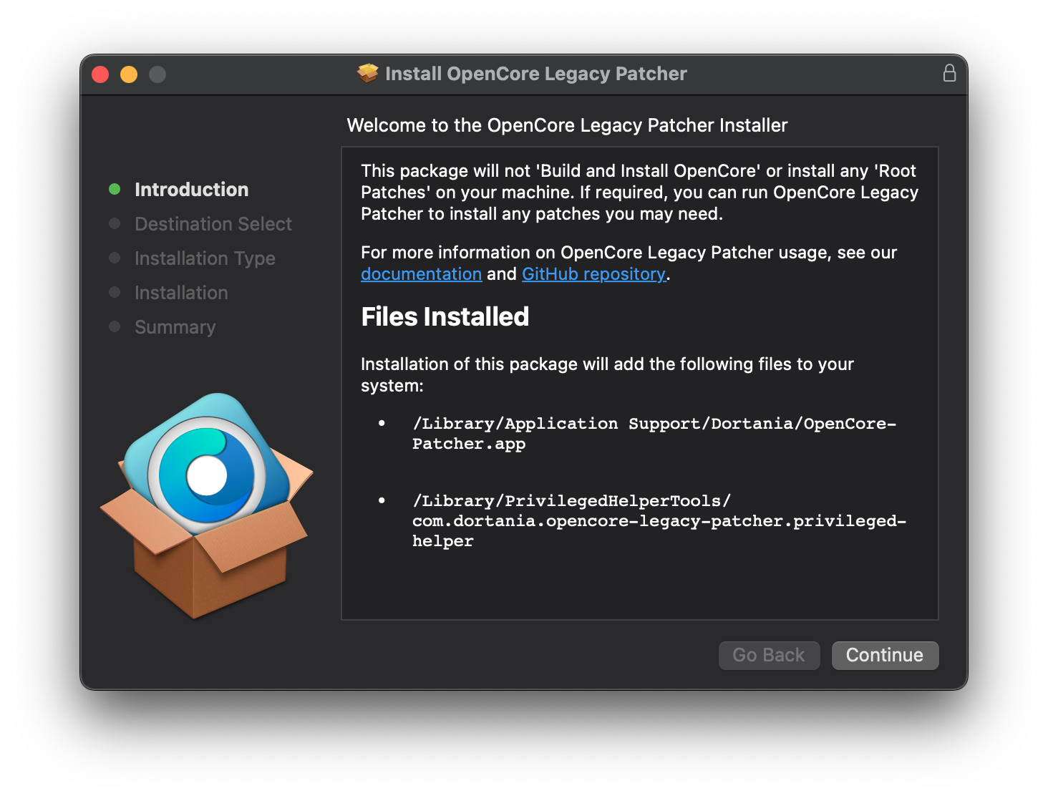Image resolution: width=1048 pixels, height=796 pixels.
Task: Click the OpenCore-Patcher.app file path
Action: pos(654,433)
